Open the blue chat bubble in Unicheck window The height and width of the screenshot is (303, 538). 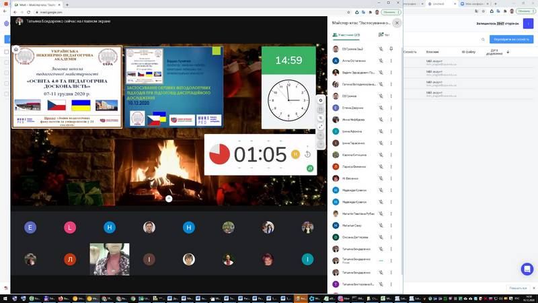tap(527, 269)
